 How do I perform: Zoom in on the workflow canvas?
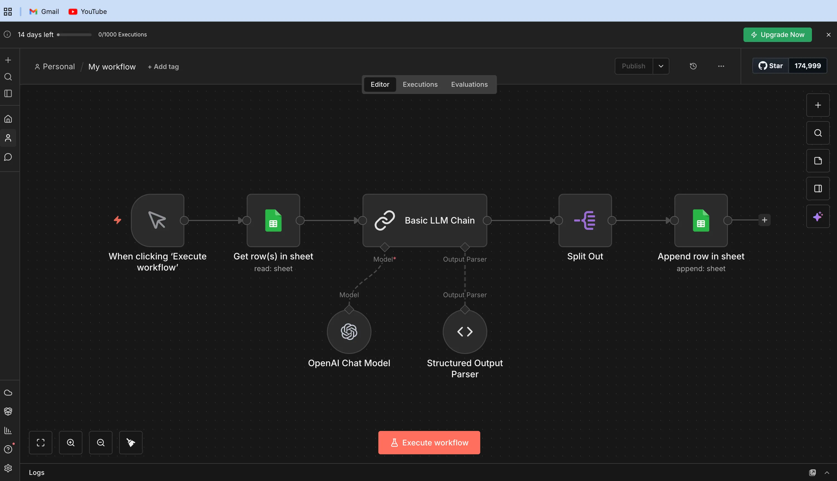(x=70, y=443)
